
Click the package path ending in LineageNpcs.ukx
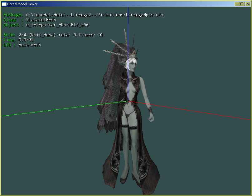pos(95,15)
